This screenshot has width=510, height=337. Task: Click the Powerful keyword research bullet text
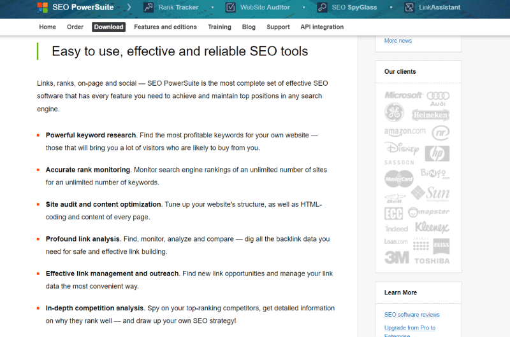(x=91, y=135)
